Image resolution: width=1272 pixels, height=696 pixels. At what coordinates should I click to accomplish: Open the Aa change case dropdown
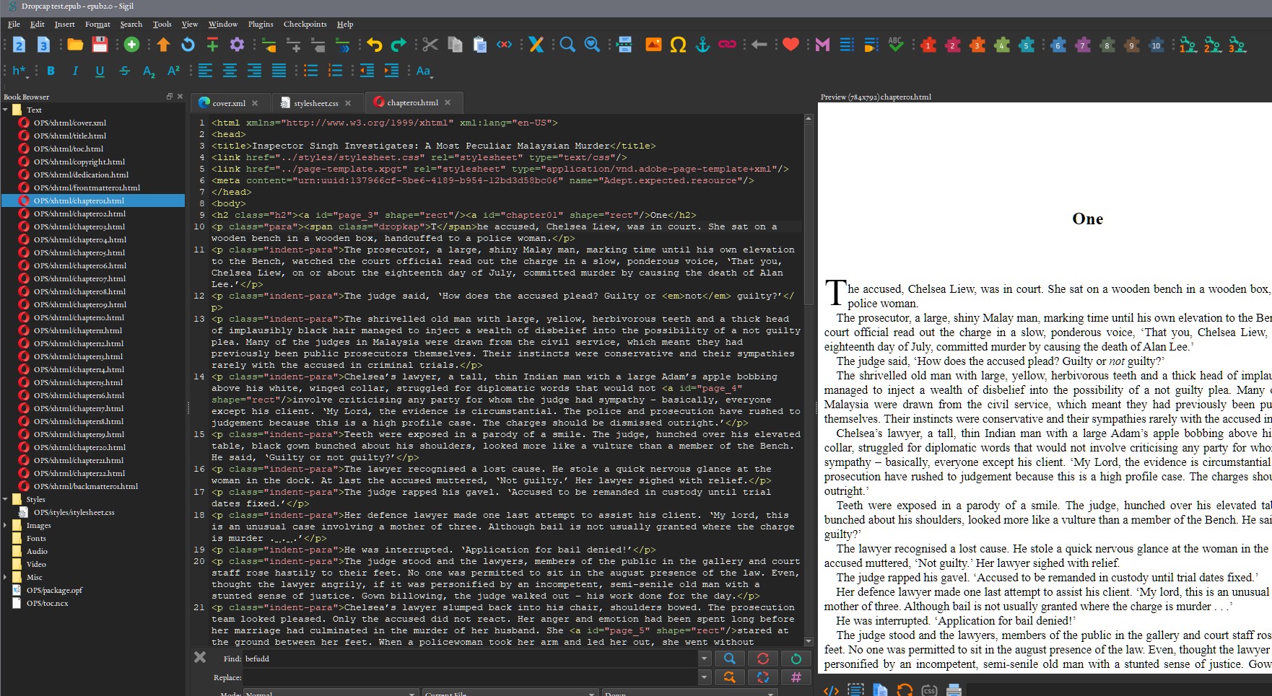tap(424, 71)
